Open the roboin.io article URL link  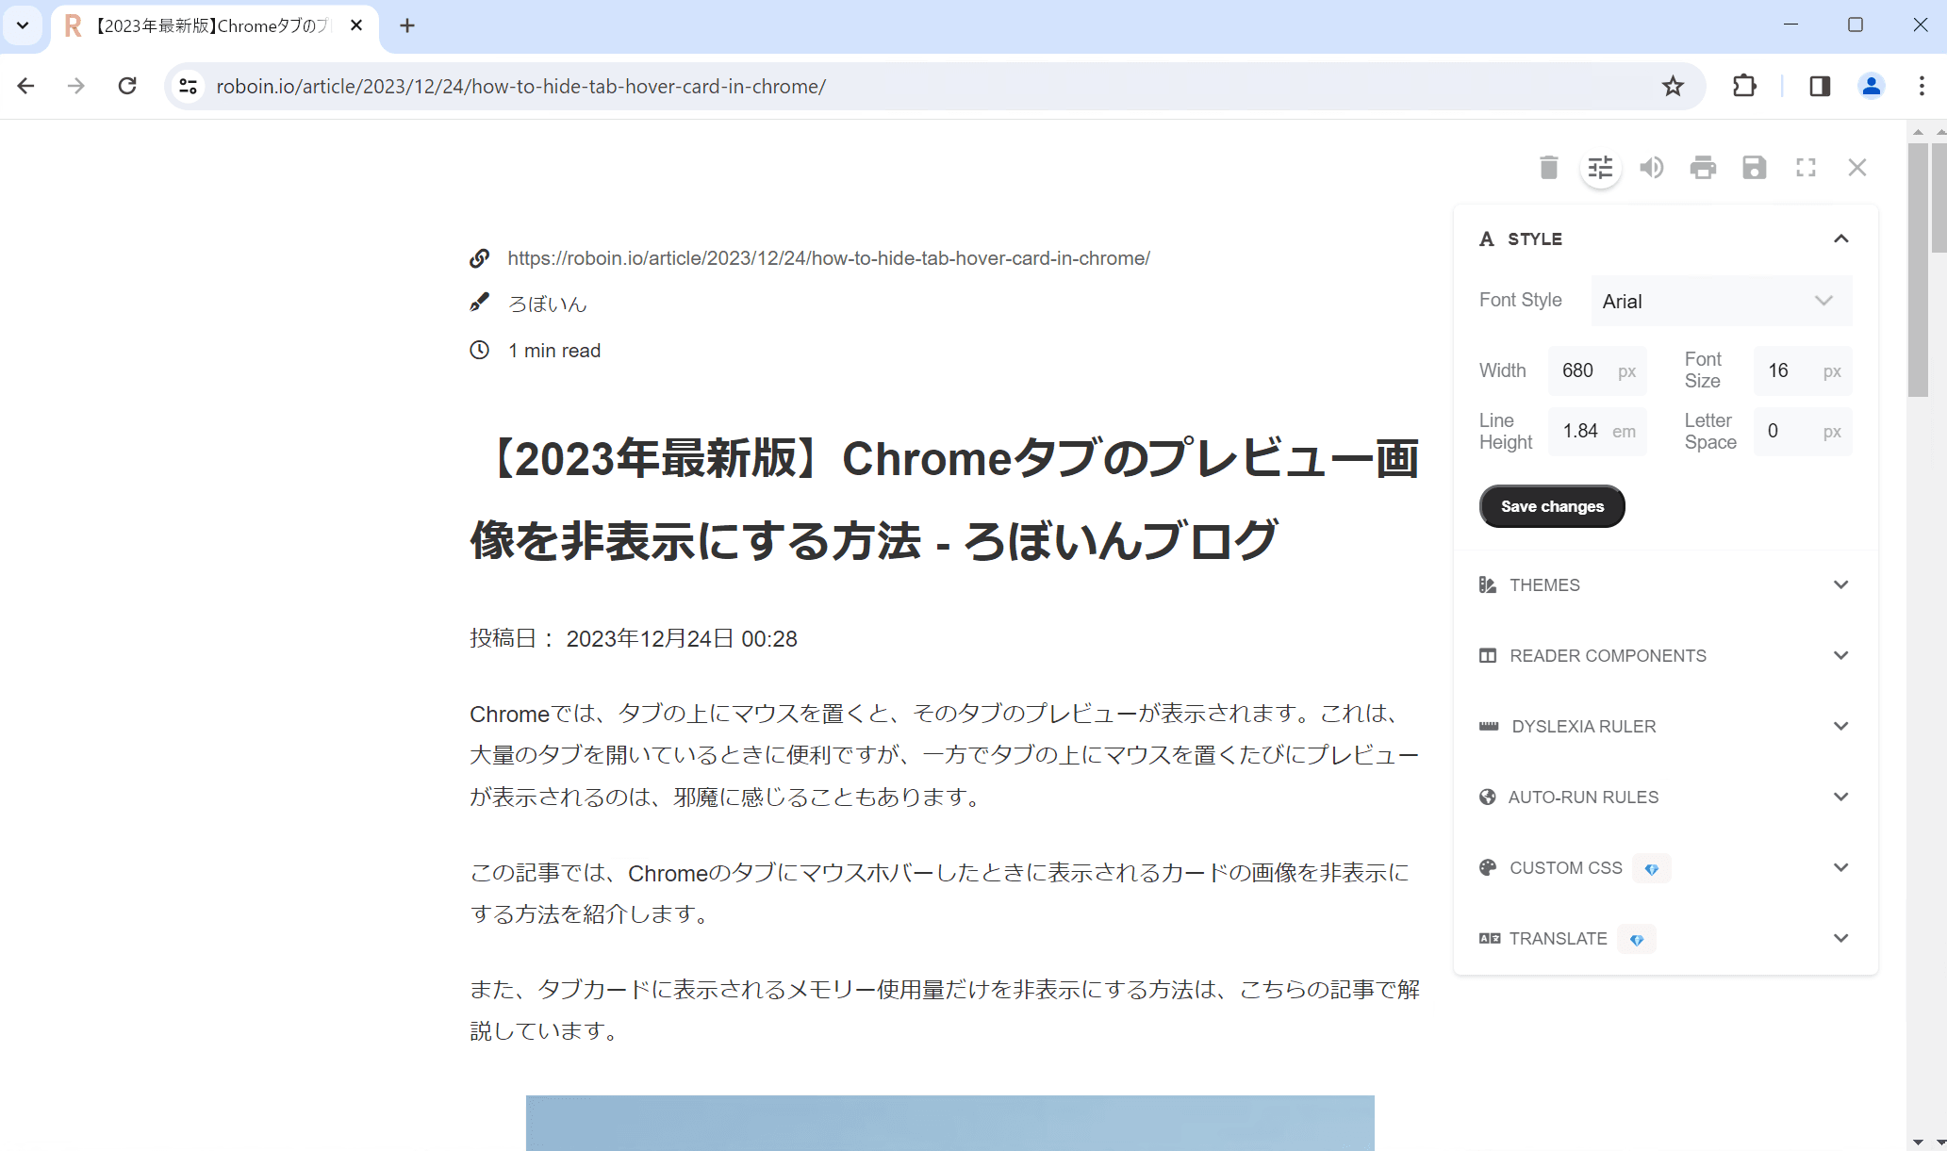pyautogui.click(x=828, y=258)
